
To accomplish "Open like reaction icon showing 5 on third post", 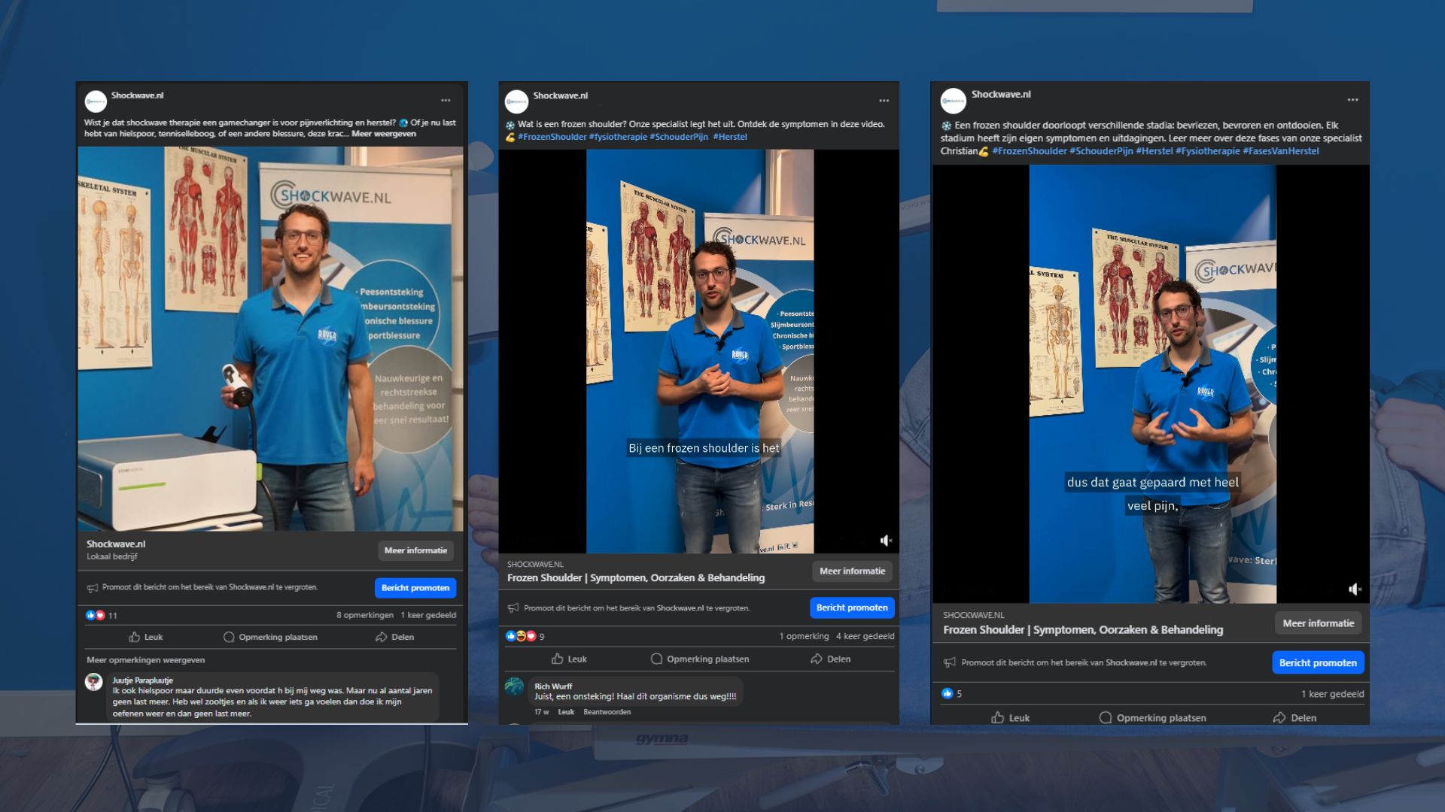I will click(951, 693).
